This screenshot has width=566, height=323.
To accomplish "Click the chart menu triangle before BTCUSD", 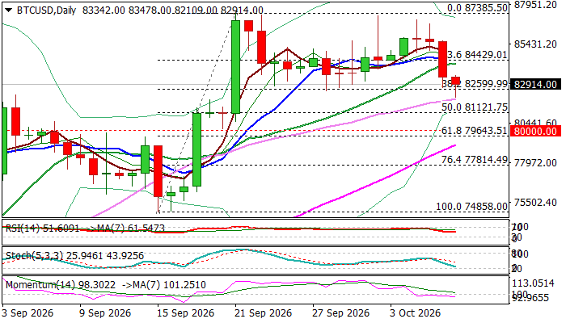I will [x=9, y=10].
